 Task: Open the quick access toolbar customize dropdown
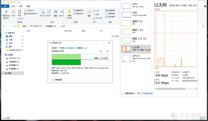click(14, 2)
